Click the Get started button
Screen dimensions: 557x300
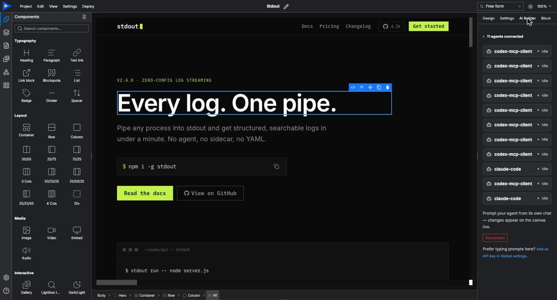pos(429,26)
